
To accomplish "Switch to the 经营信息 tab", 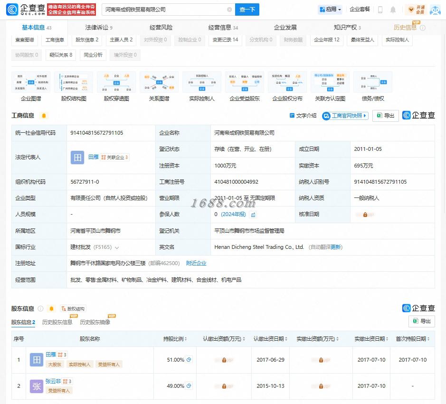I will point(223,28).
